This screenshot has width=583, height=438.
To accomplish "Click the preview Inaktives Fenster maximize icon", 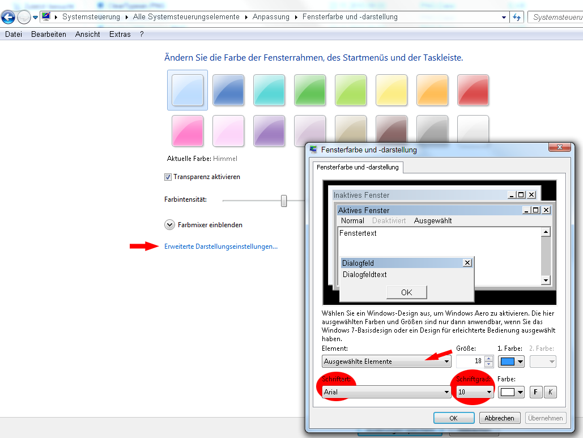I will (521, 195).
